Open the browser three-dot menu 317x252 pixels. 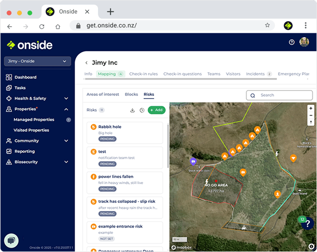306,25
